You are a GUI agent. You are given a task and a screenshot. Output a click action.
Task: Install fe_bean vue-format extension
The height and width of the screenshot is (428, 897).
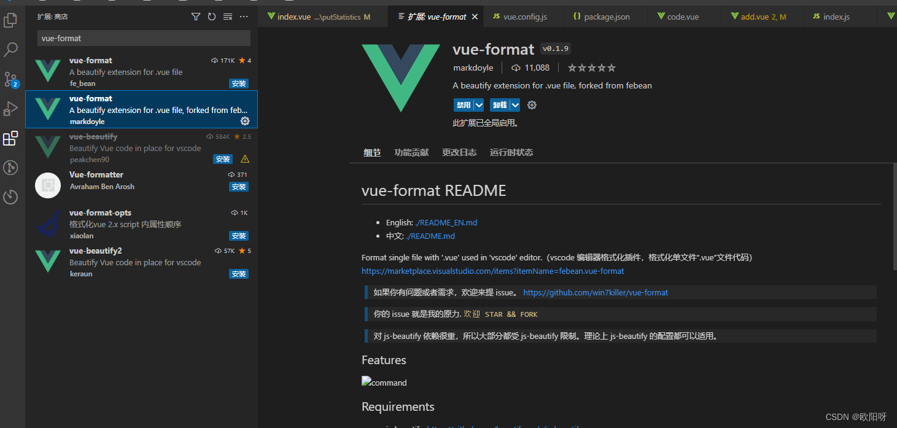coord(239,84)
